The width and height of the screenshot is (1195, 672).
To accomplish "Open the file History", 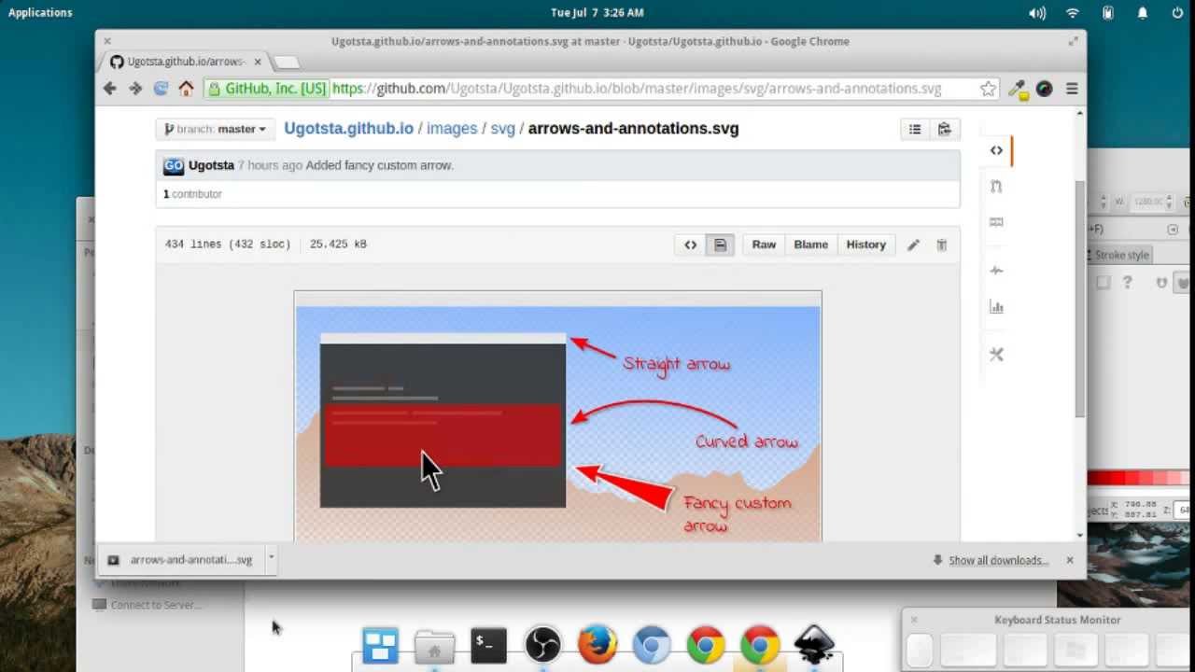I will [x=865, y=245].
